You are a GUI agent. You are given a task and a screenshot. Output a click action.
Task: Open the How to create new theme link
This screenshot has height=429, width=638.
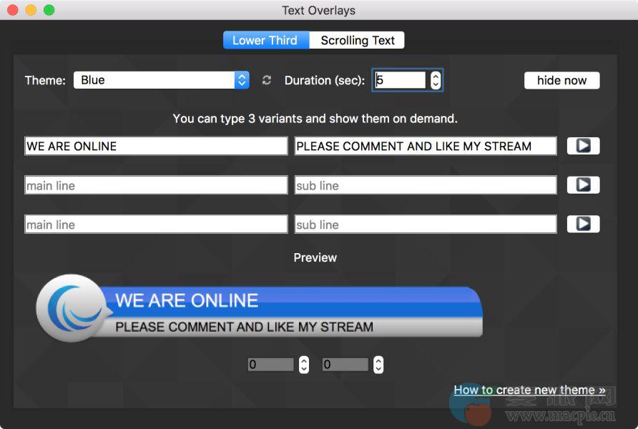[529, 390]
